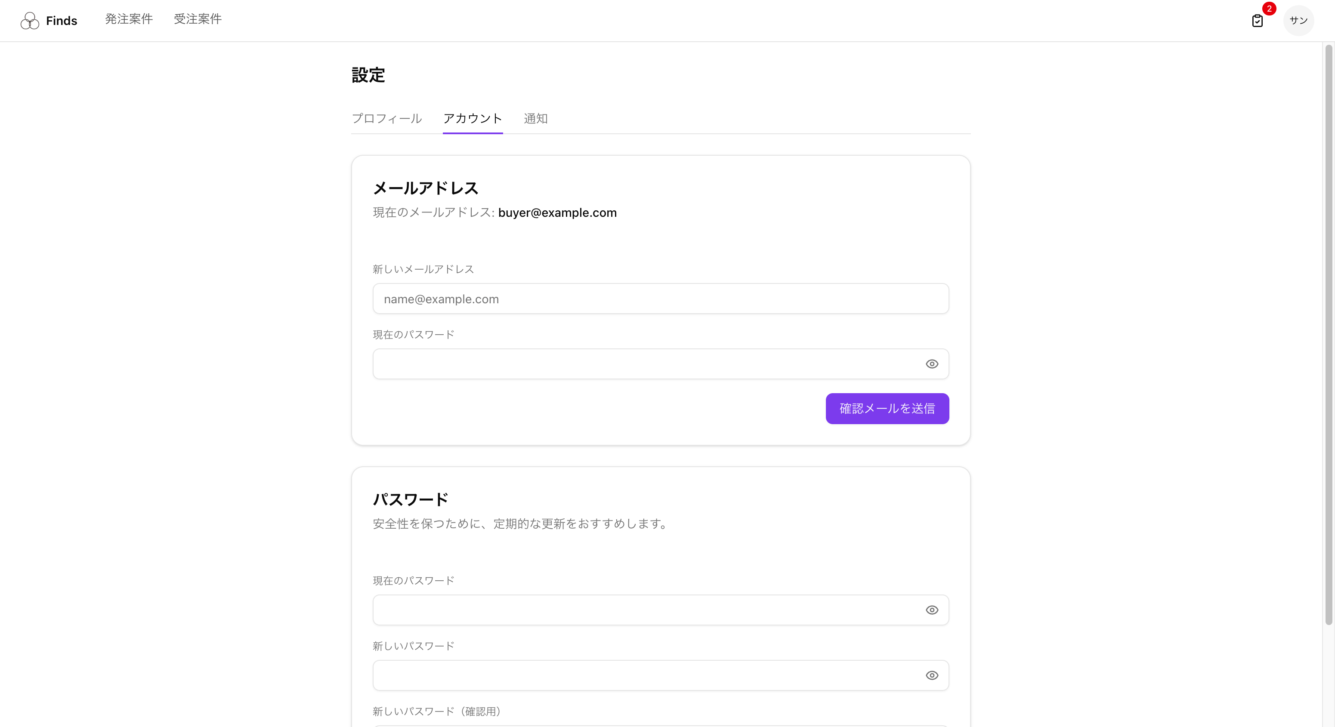Click the current email buyer@example.com text

coord(557,213)
